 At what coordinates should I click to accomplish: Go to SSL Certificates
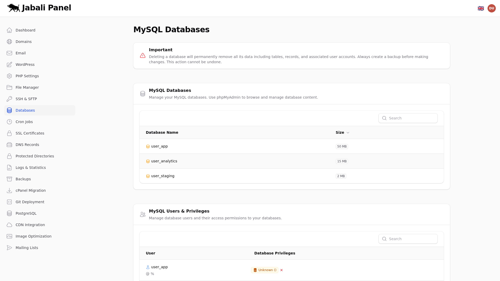coord(30,133)
